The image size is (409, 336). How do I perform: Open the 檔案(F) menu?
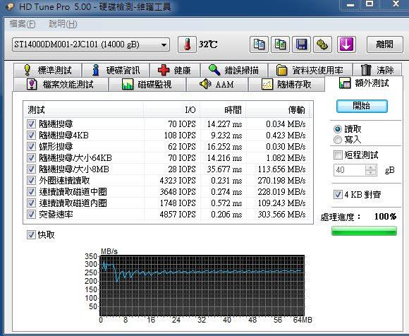coord(23,24)
